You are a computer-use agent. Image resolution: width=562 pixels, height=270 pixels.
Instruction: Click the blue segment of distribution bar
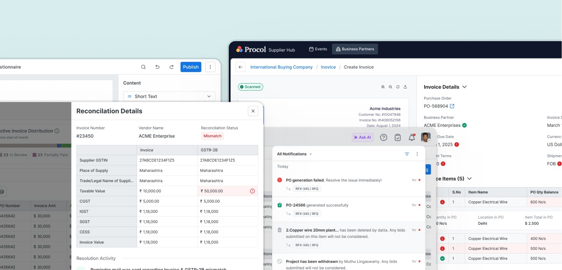[x=59, y=146]
